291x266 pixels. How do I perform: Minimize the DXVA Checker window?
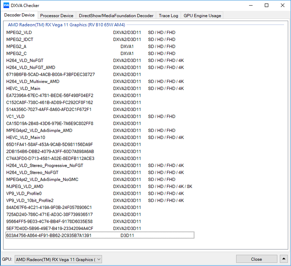click(x=251, y=5)
